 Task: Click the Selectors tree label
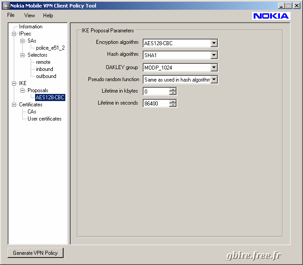coord(37,55)
